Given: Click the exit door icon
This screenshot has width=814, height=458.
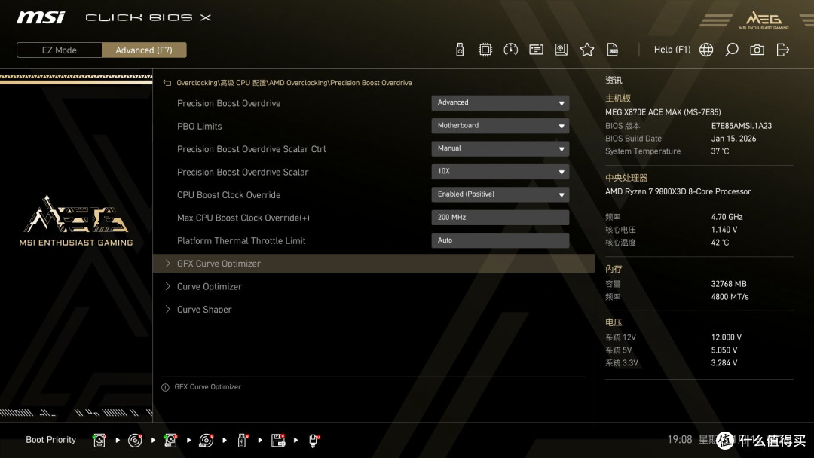Looking at the screenshot, I should tap(783, 50).
